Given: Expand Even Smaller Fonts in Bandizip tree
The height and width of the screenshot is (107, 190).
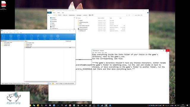Looking at the screenshot, I should [x=1, y=43].
